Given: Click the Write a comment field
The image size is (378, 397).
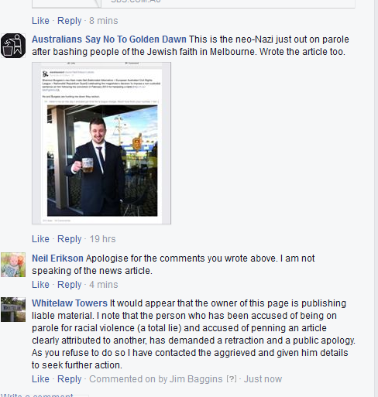Looking at the screenshot, I should coord(44,395).
